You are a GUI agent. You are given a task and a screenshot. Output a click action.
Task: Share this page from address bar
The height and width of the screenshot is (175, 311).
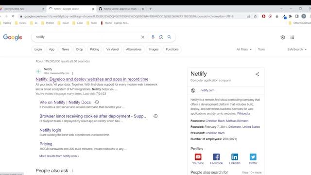click(248, 17)
